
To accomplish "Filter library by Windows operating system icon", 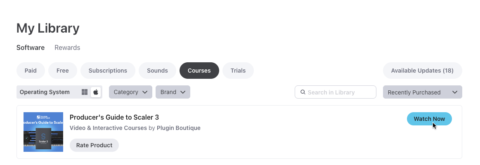I will pyautogui.click(x=85, y=92).
